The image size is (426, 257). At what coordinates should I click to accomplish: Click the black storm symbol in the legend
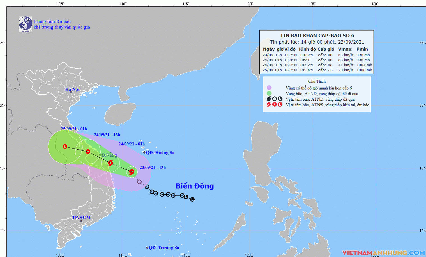[269, 99]
